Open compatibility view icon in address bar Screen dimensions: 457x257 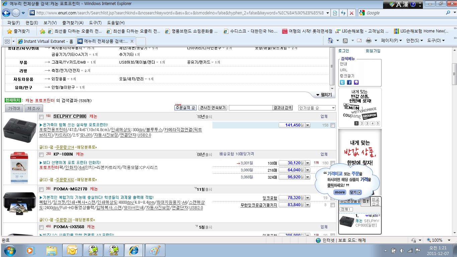(x=335, y=13)
